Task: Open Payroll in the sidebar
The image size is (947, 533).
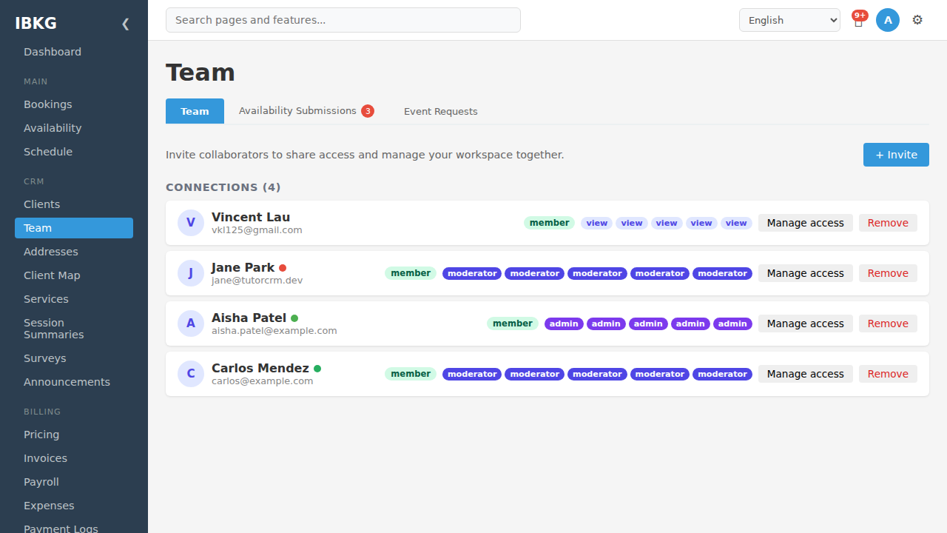Action: pyautogui.click(x=74, y=482)
